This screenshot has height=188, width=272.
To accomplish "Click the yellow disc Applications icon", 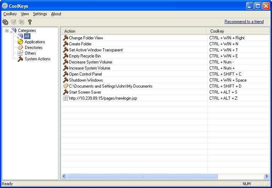I will coord(20,42).
